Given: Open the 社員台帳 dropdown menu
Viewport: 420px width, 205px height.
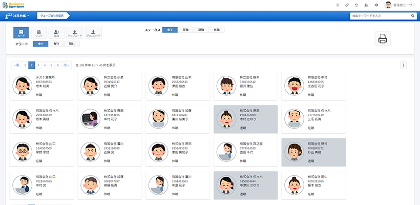Looking at the screenshot, I should (17, 16).
